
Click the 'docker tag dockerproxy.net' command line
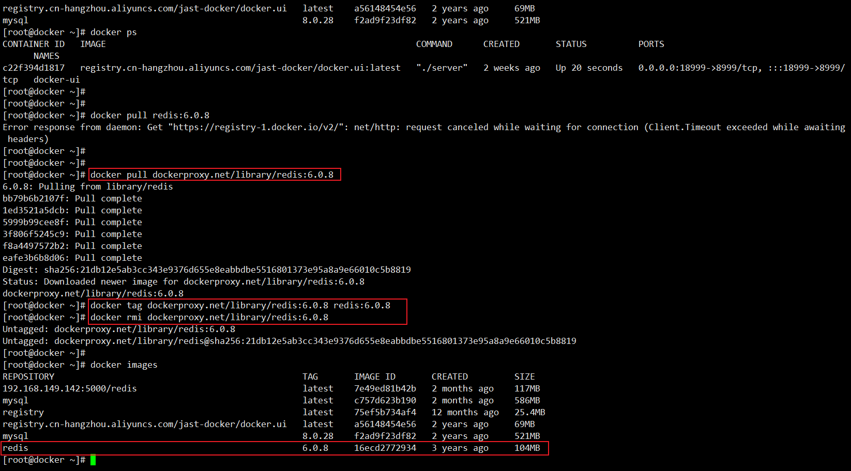pyautogui.click(x=240, y=305)
